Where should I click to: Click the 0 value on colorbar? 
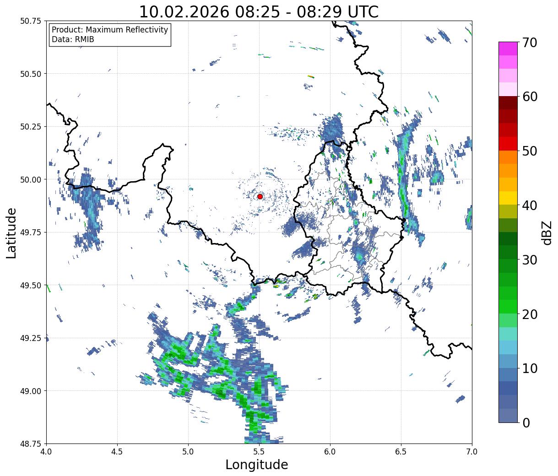tap(526, 423)
